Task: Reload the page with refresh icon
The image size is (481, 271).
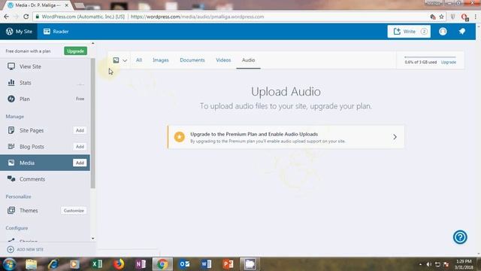Action: [26, 17]
